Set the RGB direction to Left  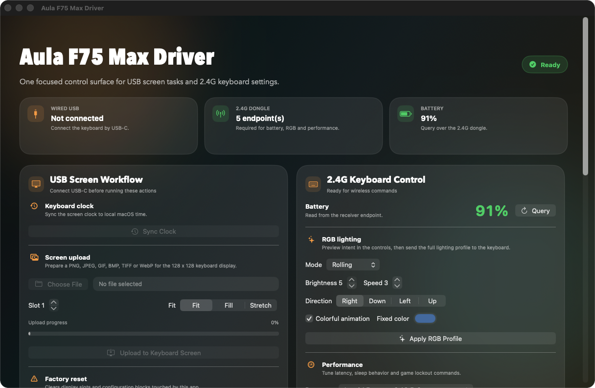tap(405, 301)
